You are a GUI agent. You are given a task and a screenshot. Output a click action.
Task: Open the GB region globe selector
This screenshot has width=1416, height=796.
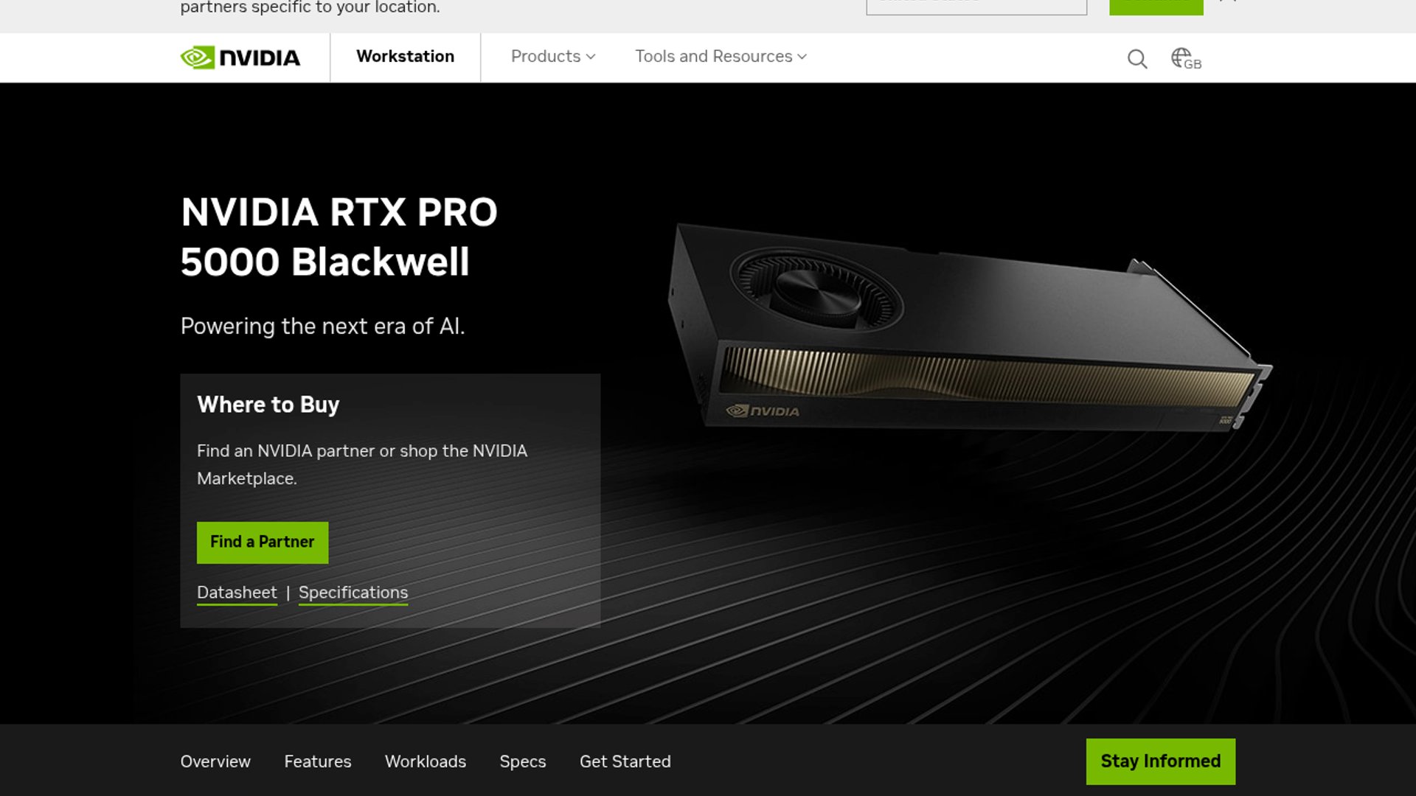[x=1186, y=58]
